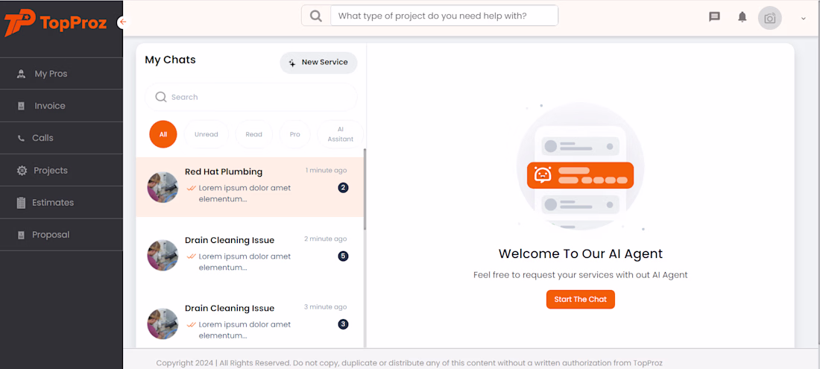Click the AI bot chat bubble illustration
820x369 pixels.
point(581,175)
